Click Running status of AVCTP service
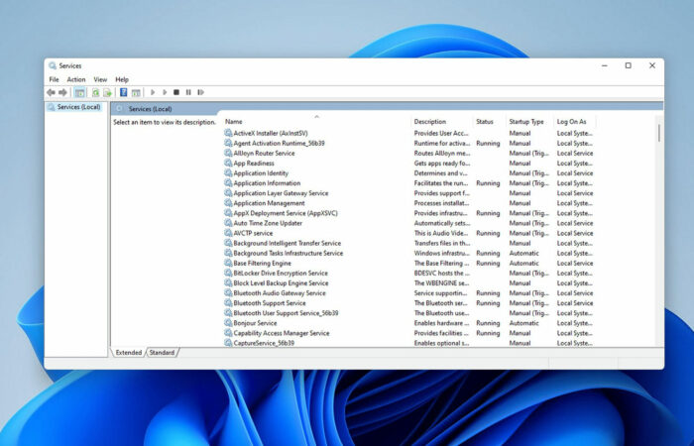The width and height of the screenshot is (694, 446). coord(488,233)
